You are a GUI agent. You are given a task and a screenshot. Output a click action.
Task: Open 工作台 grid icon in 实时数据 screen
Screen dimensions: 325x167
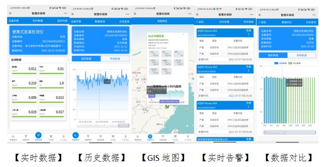51,137
